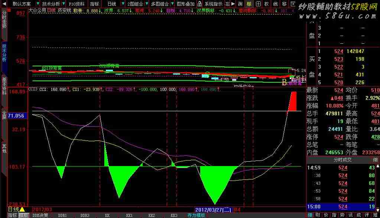
Task: Open F10资料 company info
Action: [77, 4]
